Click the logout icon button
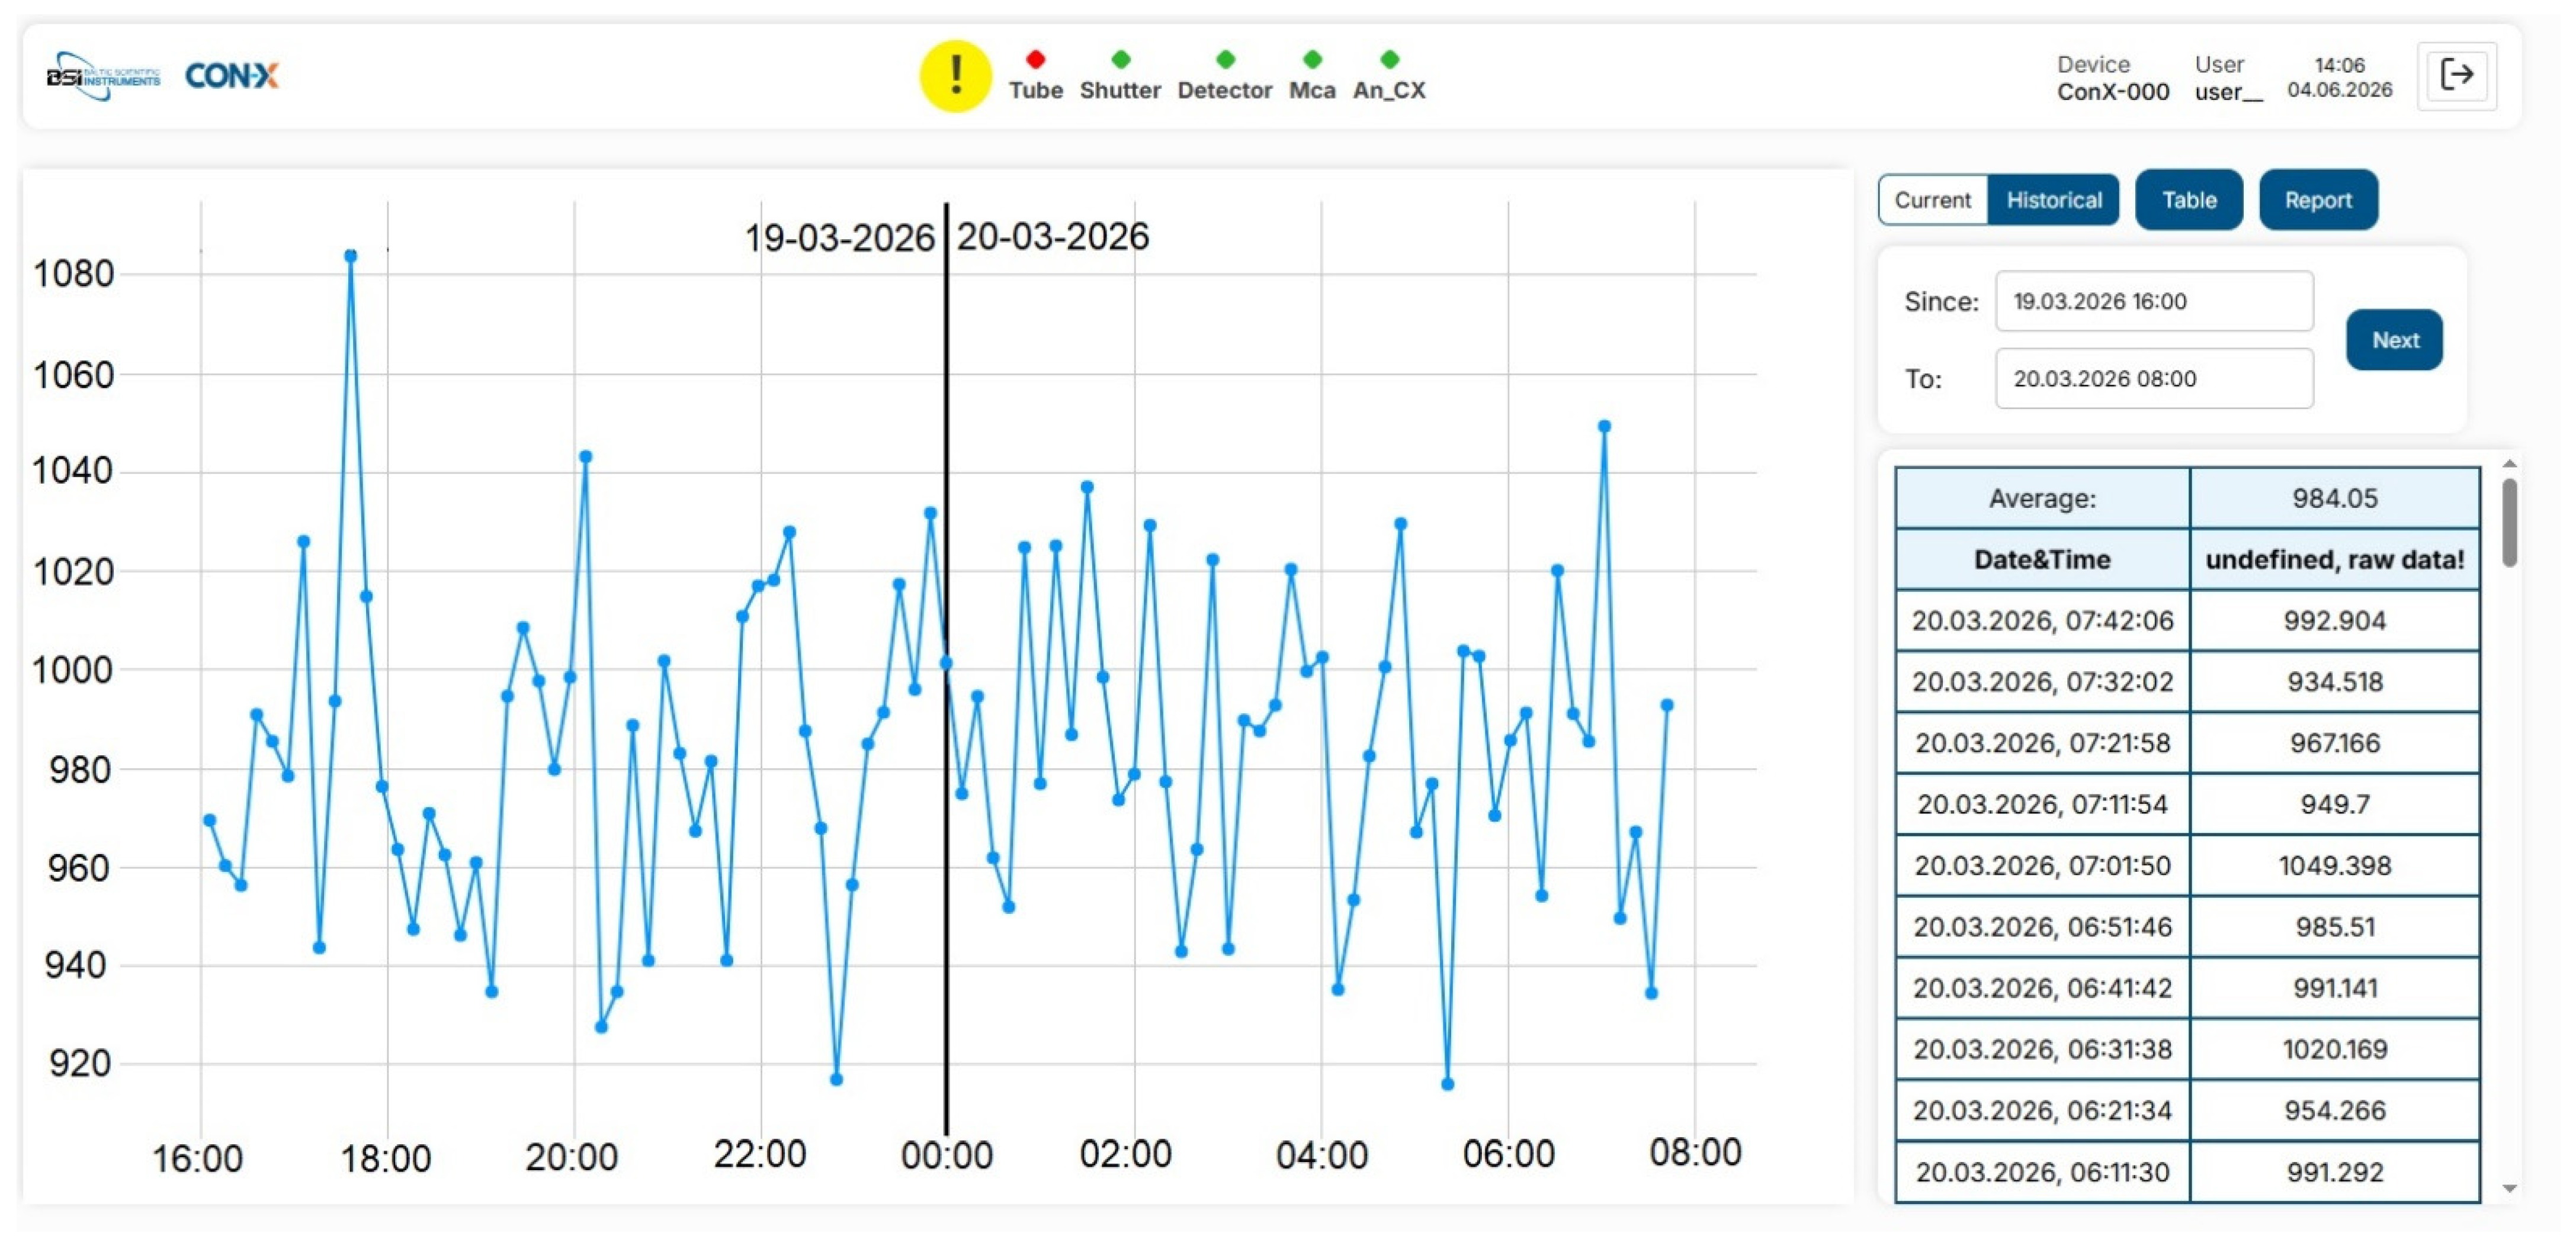 [2457, 75]
